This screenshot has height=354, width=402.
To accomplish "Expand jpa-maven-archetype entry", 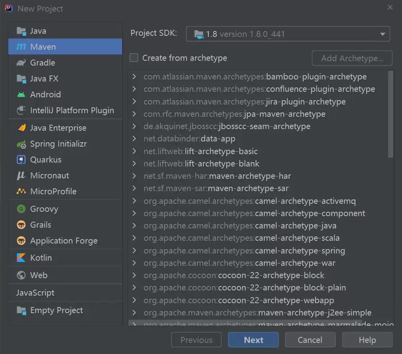I will pyautogui.click(x=134, y=114).
